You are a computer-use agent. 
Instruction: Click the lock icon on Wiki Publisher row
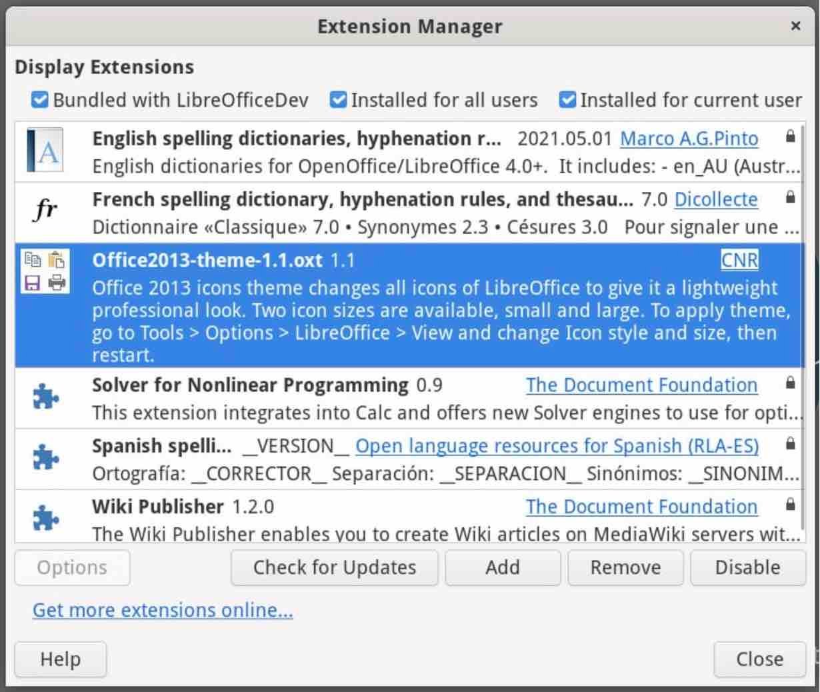pyautogui.click(x=790, y=505)
